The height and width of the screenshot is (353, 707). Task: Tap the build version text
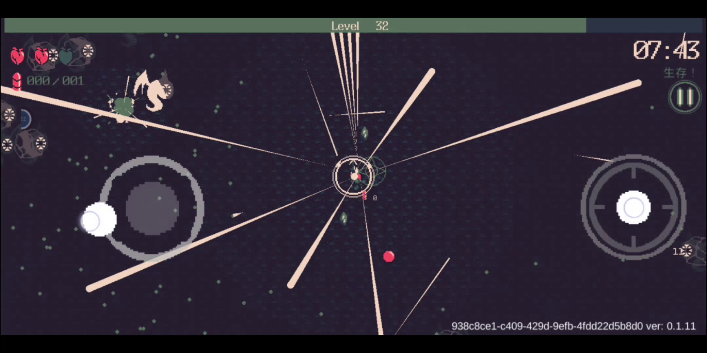573,326
